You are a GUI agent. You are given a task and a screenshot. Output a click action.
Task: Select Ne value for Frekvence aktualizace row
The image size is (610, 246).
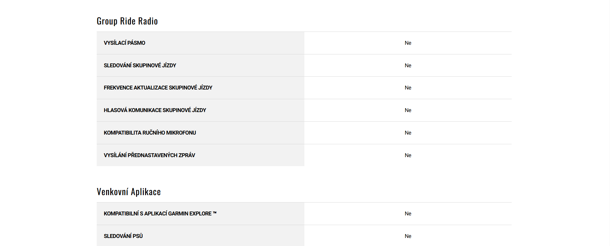click(408, 88)
